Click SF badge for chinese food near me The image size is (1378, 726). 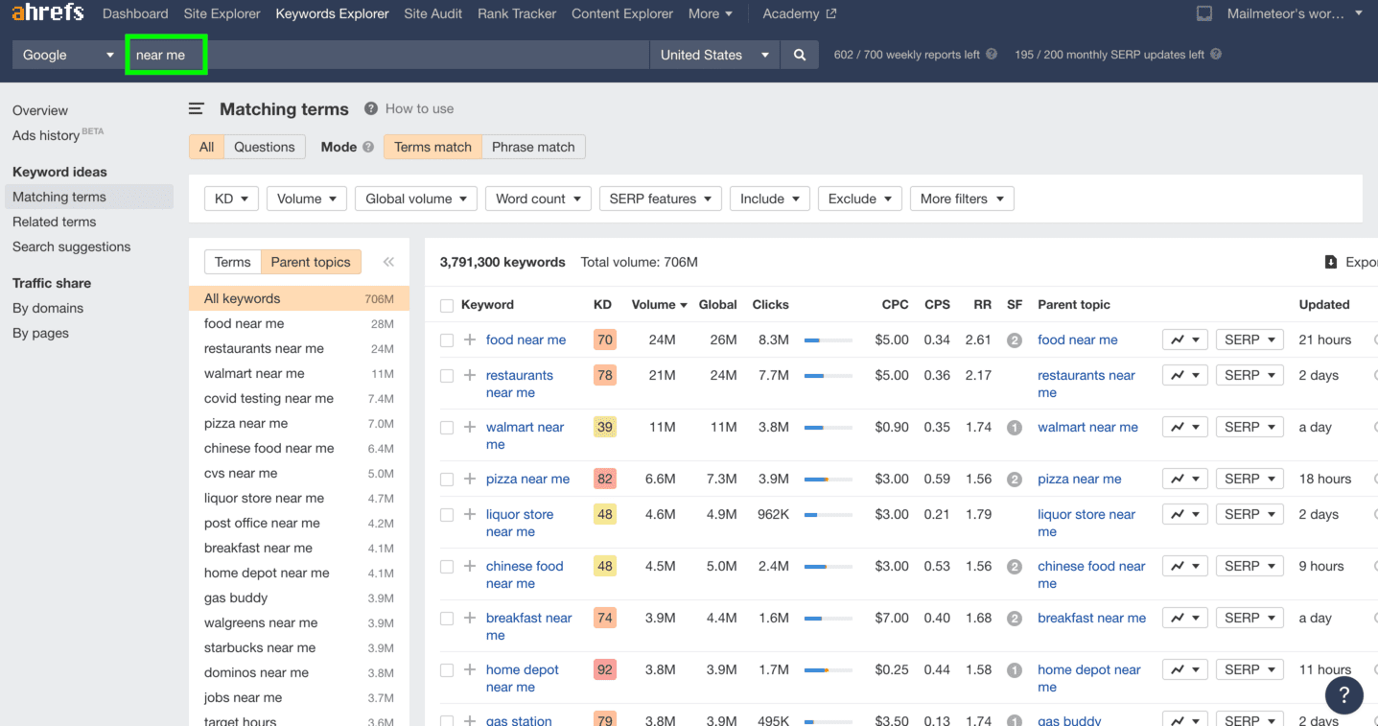[x=1015, y=567]
